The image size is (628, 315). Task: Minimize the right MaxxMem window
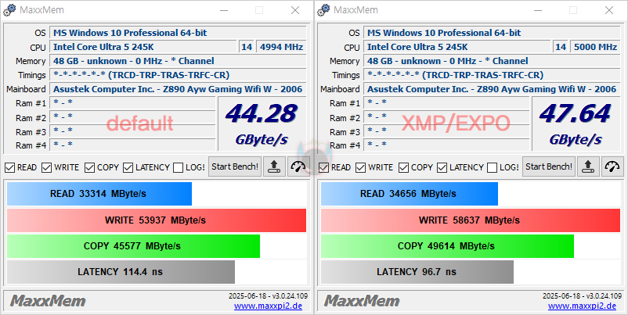click(536, 10)
